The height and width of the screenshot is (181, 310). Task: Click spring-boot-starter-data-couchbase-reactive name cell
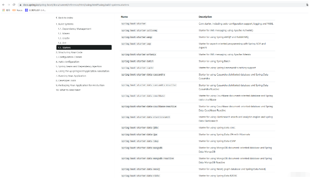click(149, 106)
